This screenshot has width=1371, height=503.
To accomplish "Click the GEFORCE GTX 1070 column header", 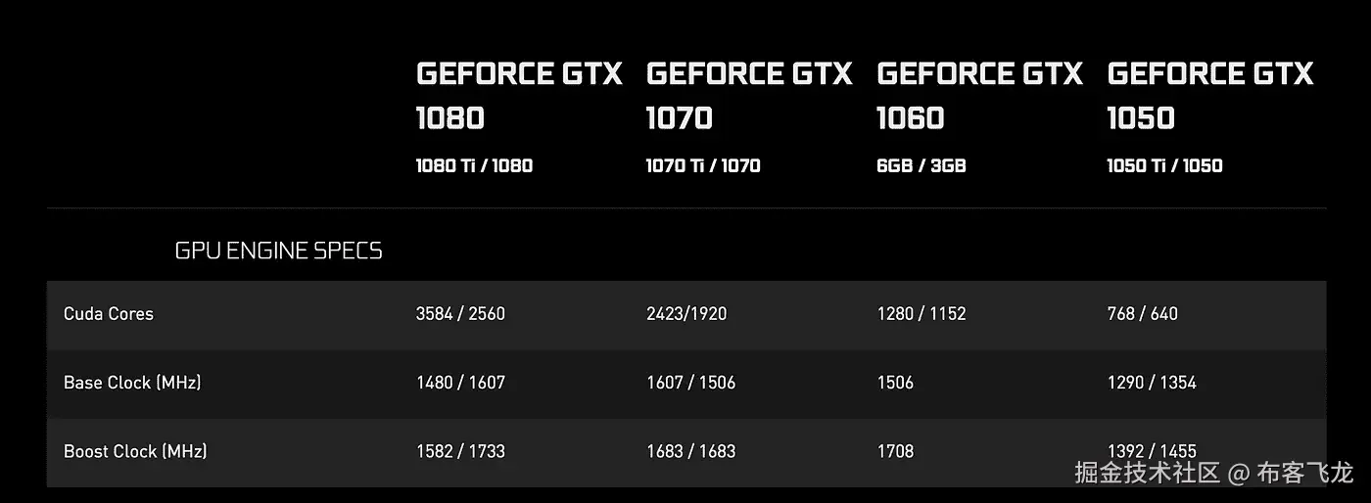I will coord(748,95).
